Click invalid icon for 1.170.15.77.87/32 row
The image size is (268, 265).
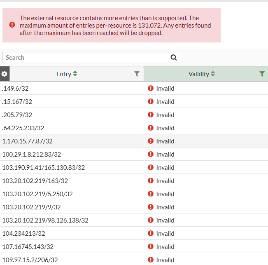tap(151, 141)
